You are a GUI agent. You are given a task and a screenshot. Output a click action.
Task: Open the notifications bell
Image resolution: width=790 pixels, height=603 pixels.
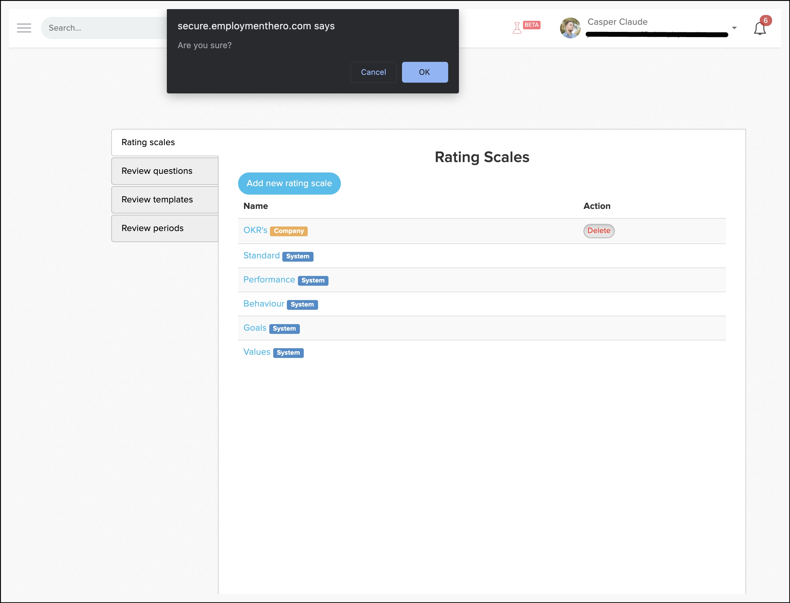coord(759,28)
